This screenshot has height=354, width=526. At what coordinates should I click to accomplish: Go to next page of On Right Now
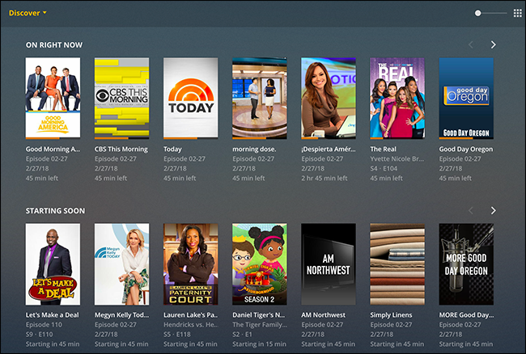(493, 44)
